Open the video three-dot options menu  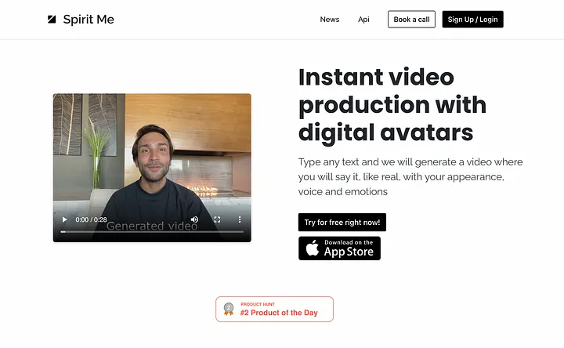tap(240, 219)
